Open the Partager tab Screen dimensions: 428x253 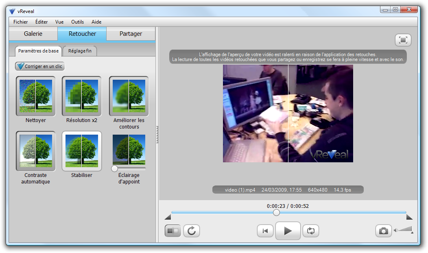131,34
